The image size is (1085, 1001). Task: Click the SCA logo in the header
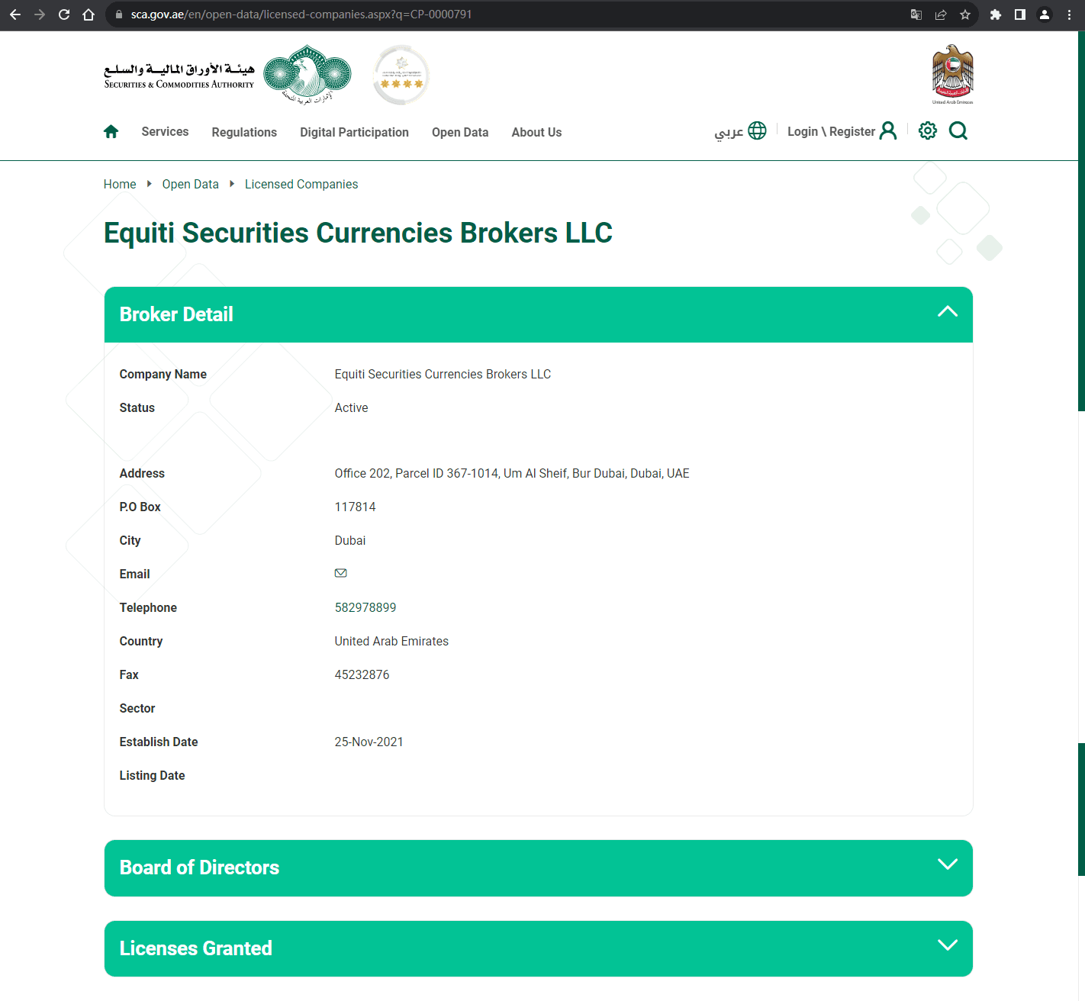[227, 75]
